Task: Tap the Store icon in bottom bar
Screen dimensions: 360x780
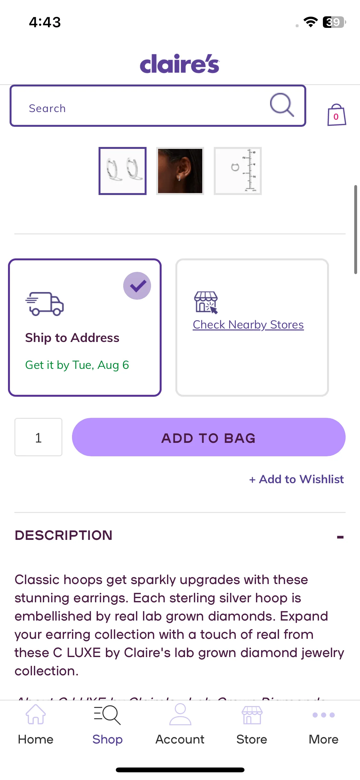Action: coord(252,715)
